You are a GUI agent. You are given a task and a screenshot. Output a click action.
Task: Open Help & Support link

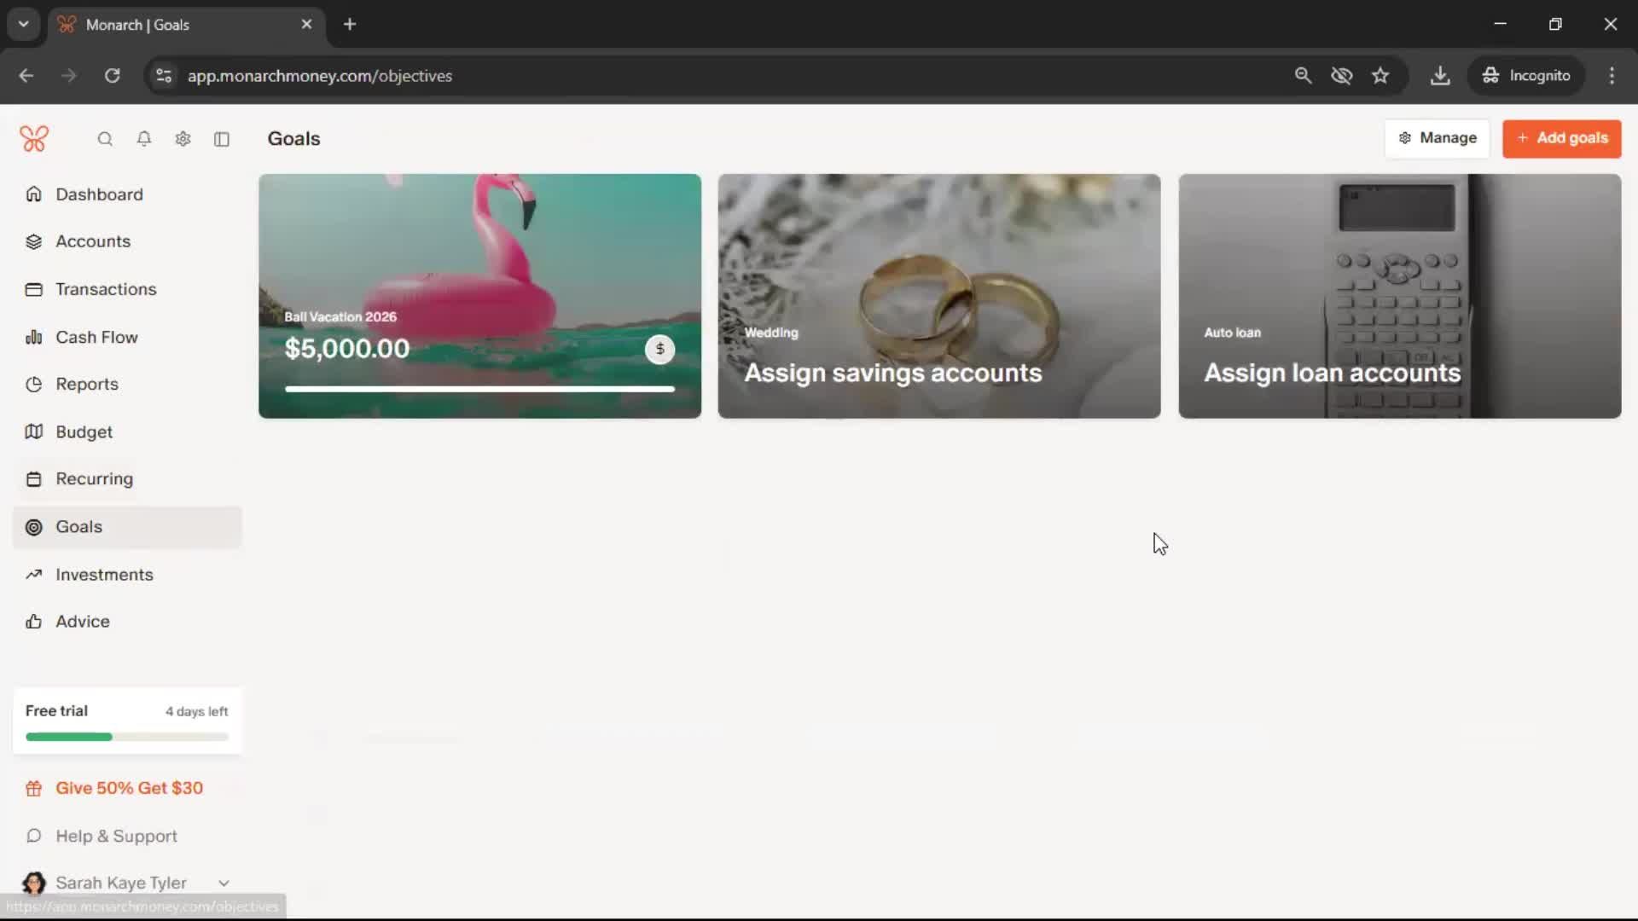coord(116,837)
